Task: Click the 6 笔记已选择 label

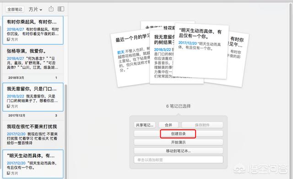Action: 179,106
